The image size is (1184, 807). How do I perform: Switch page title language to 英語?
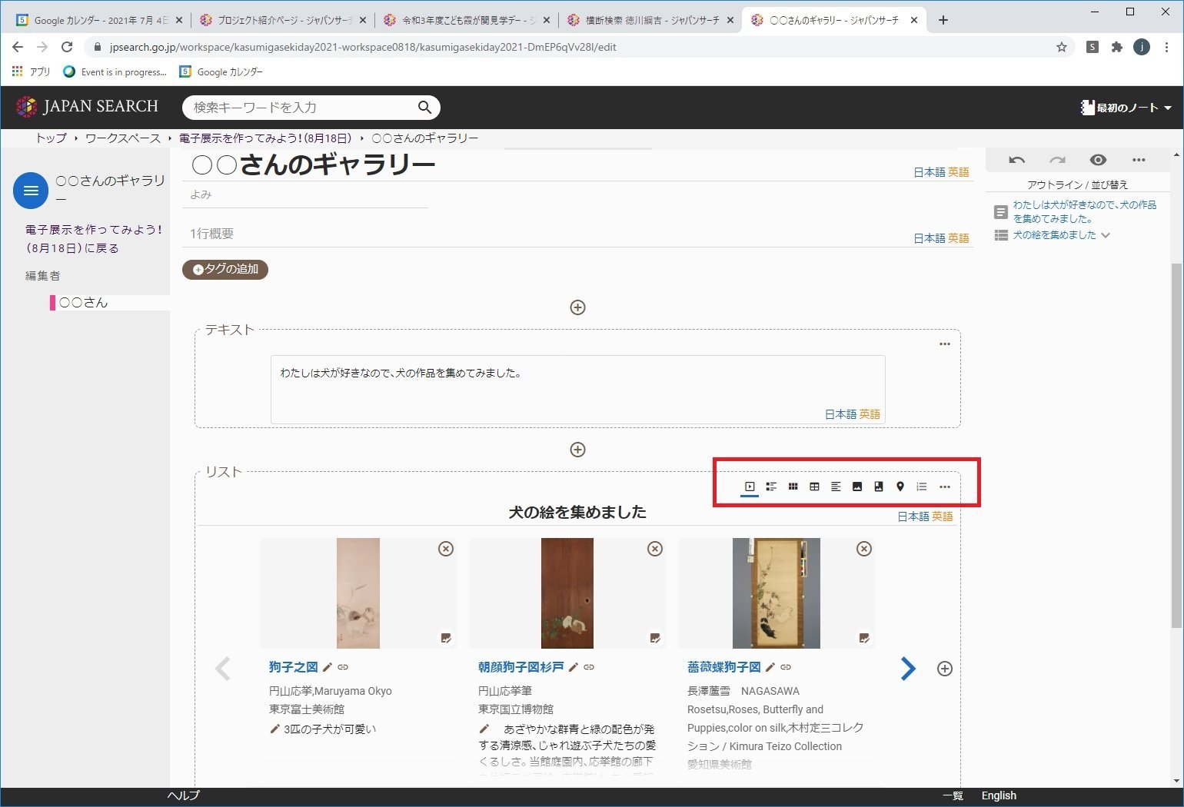(959, 172)
